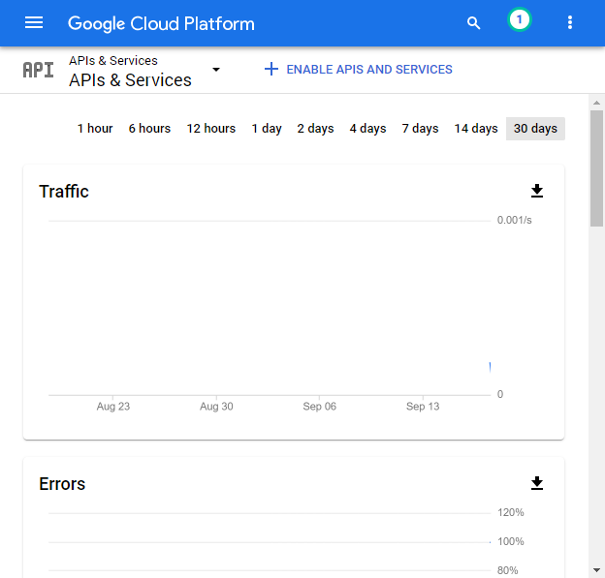This screenshot has width=605, height=578.
Task: Click the vertical scrollbar thumb
Action: (x=596, y=168)
